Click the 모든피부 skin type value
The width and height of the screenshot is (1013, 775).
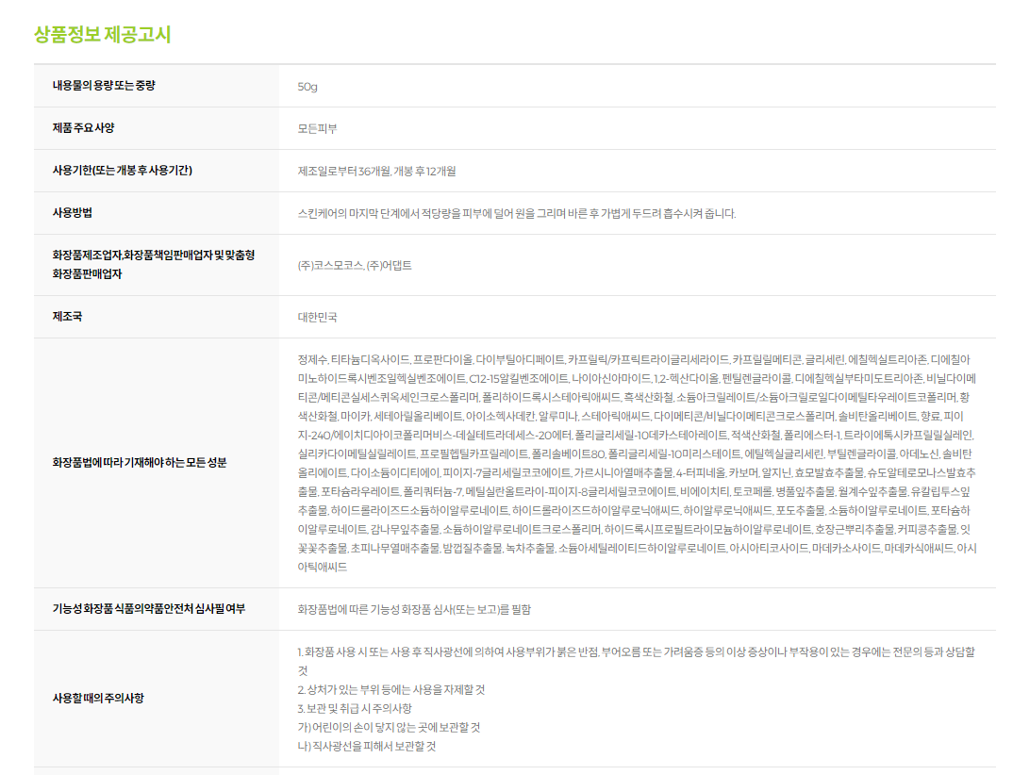point(317,129)
